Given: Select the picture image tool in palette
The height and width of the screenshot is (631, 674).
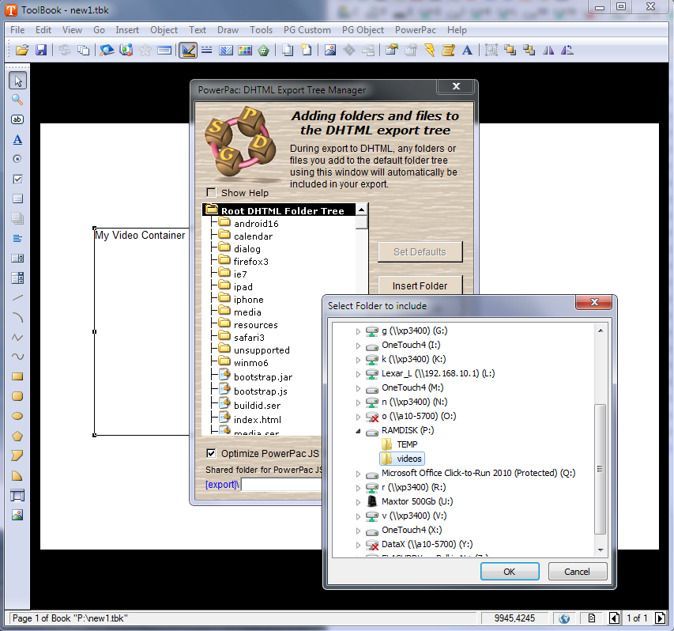Looking at the screenshot, I should [x=17, y=515].
